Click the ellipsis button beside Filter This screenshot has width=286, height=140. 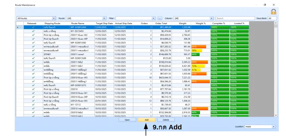click(x=159, y=18)
